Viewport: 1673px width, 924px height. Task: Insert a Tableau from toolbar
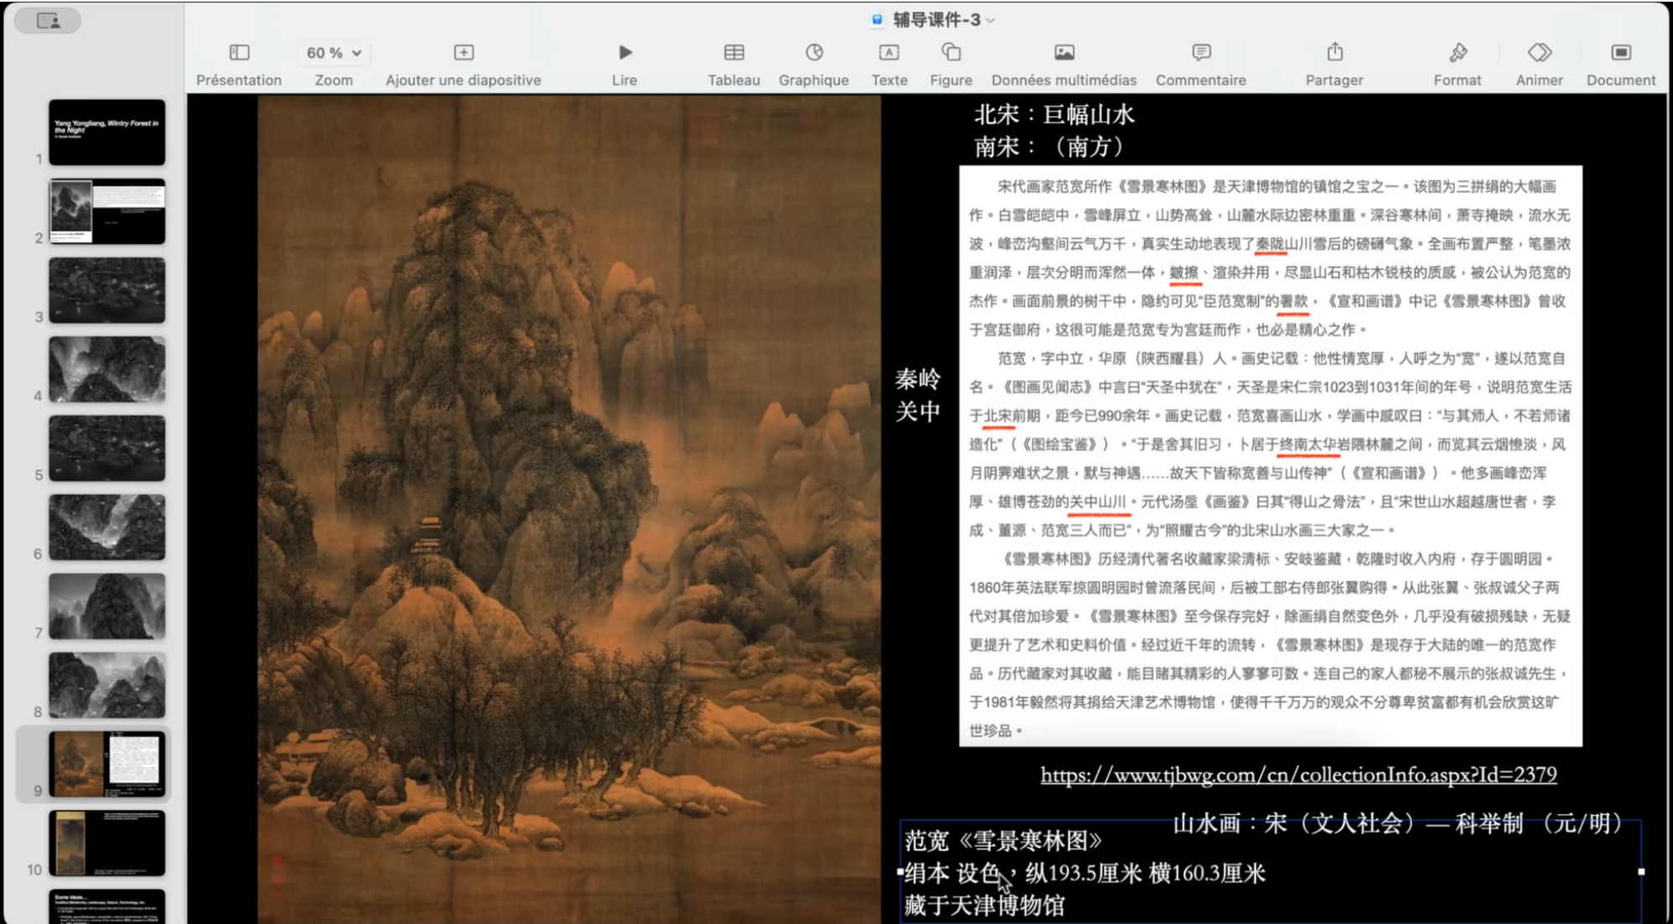coord(733,53)
